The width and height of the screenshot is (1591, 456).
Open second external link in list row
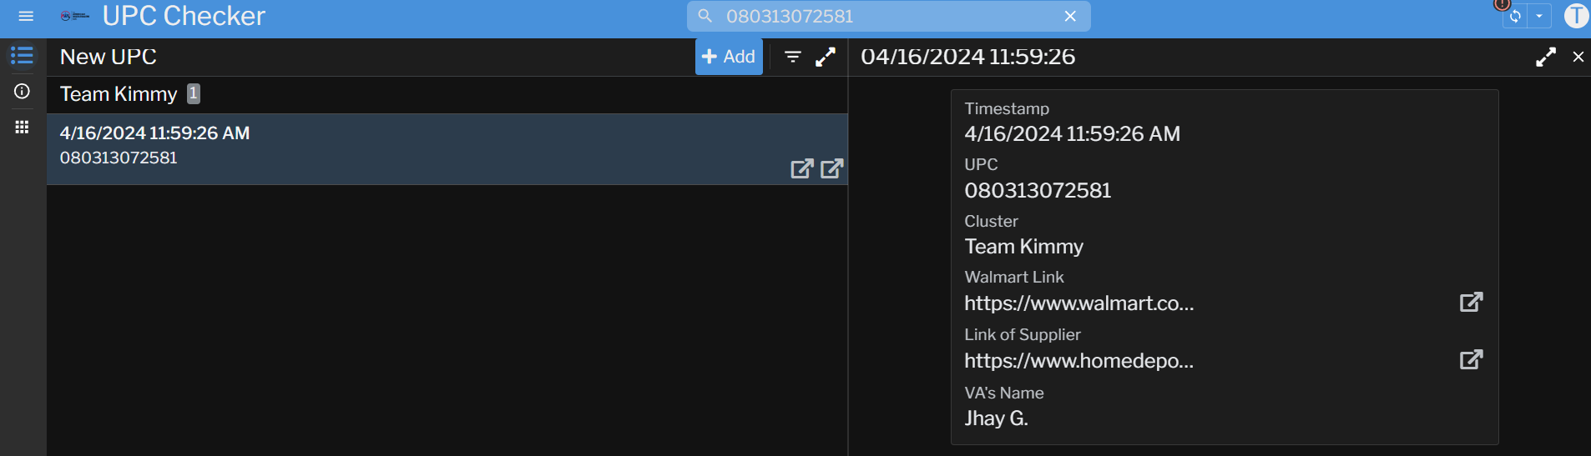click(831, 168)
